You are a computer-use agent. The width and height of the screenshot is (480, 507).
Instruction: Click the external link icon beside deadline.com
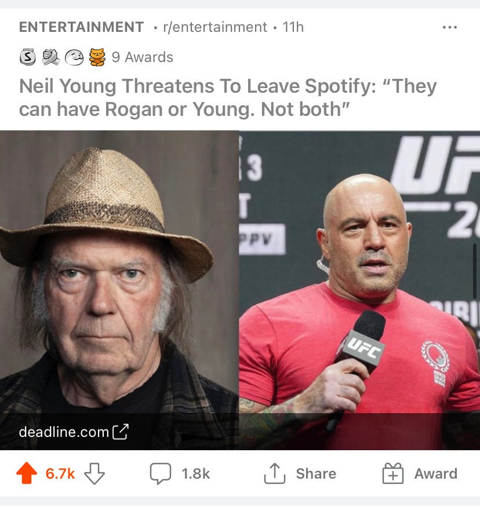tap(121, 431)
